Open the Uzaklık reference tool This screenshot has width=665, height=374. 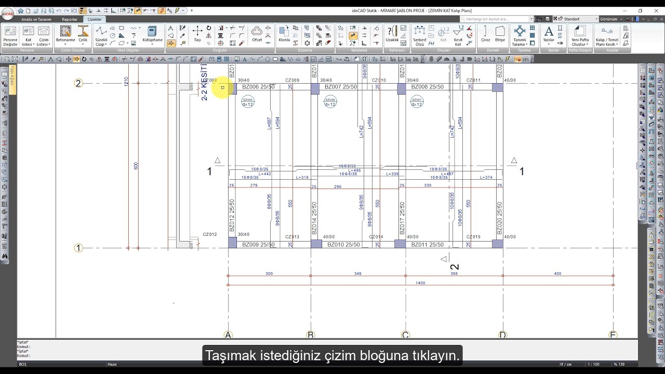392,34
